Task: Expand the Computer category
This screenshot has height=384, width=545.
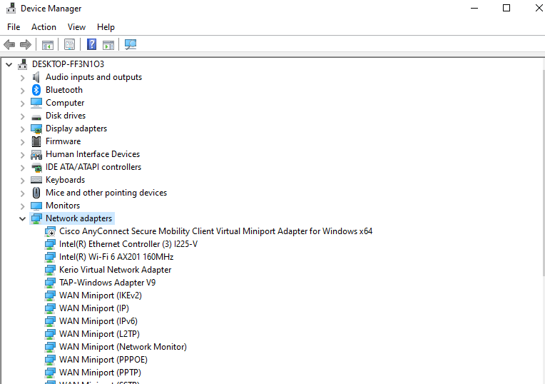Action: click(23, 103)
